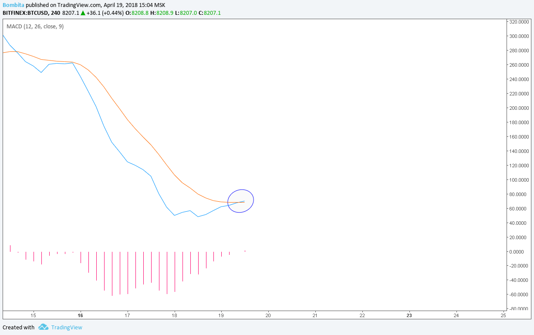
Task: Click date 19 on the time axis
Action: (x=221, y=315)
